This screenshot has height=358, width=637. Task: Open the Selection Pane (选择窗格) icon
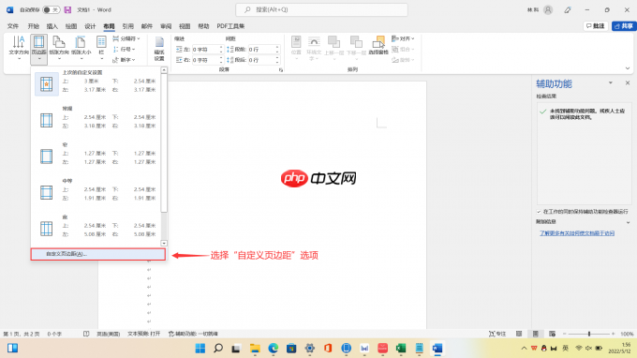(378, 46)
